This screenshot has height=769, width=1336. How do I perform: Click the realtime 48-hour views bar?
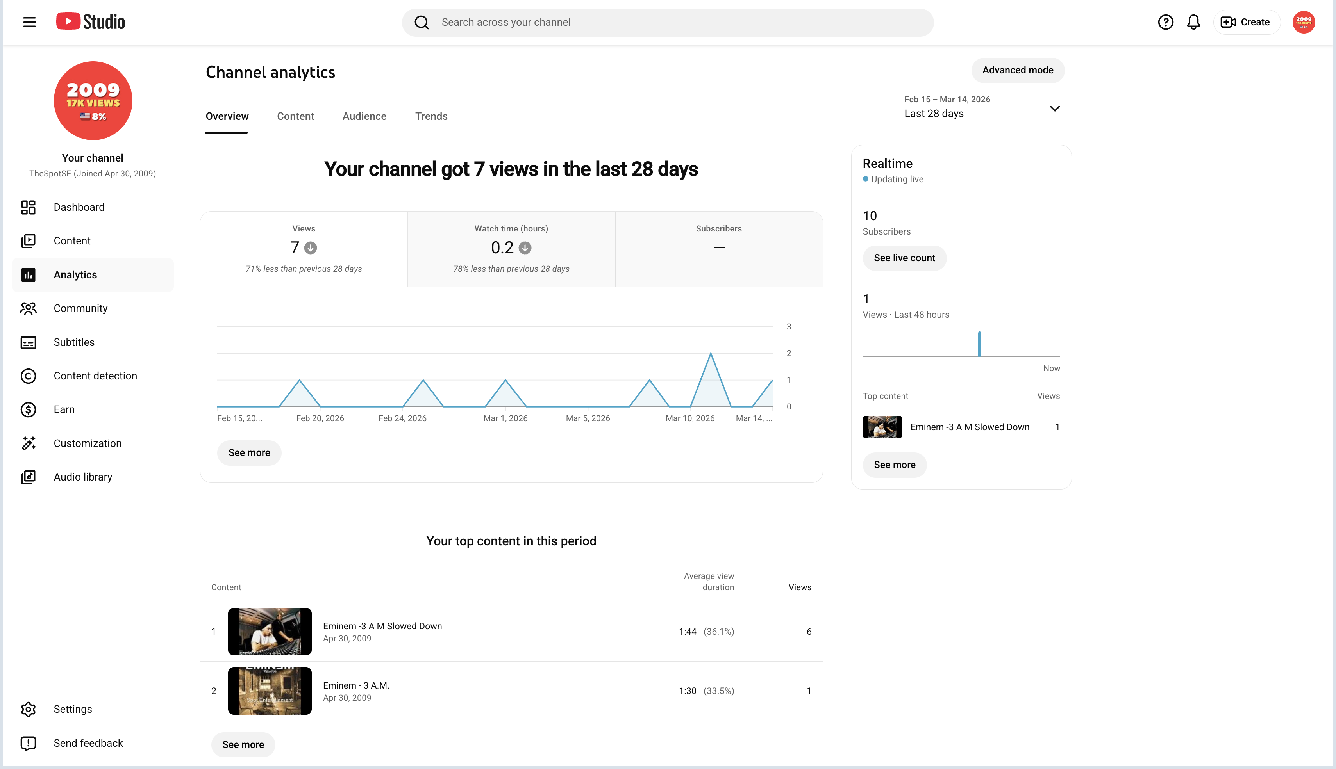coord(979,344)
